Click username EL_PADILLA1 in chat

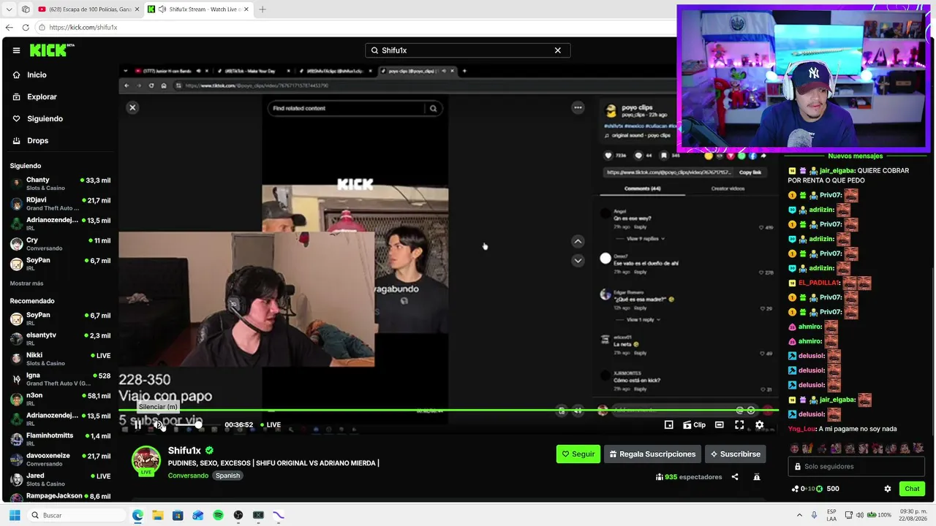[x=818, y=283]
